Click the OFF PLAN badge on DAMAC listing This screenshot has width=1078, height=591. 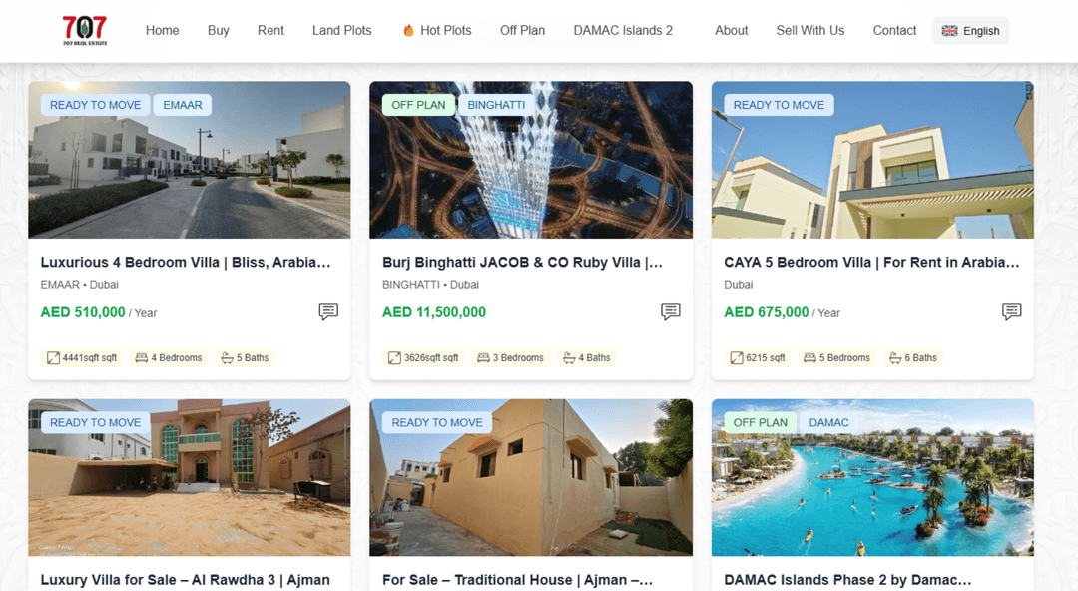(x=761, y=422)
